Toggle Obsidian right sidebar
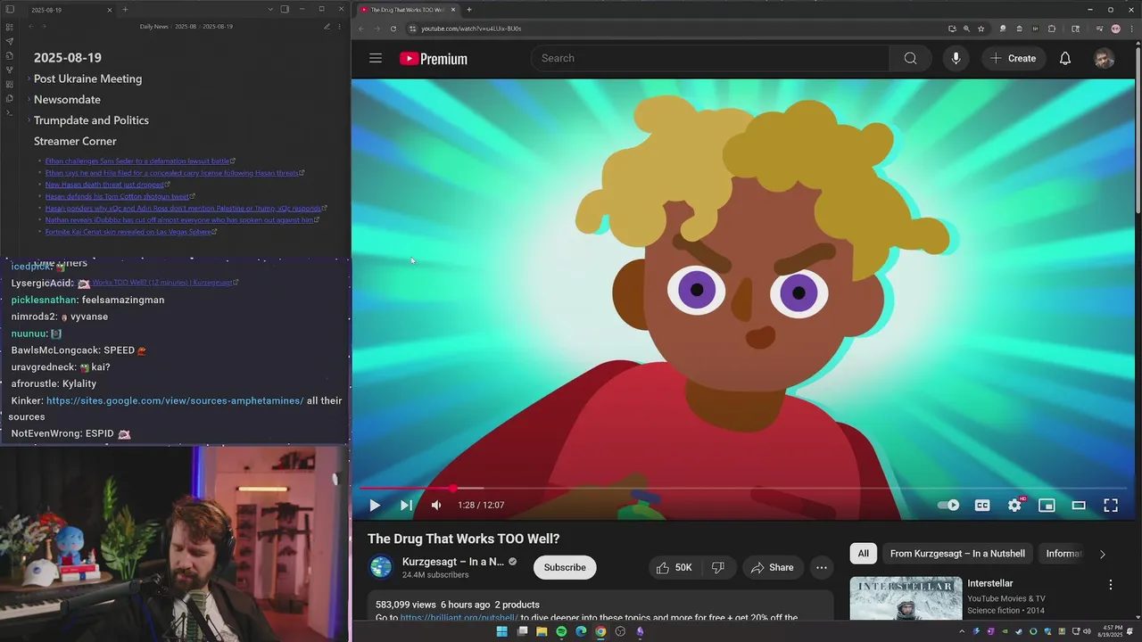The image size is (1142, 642). [285, 10]
